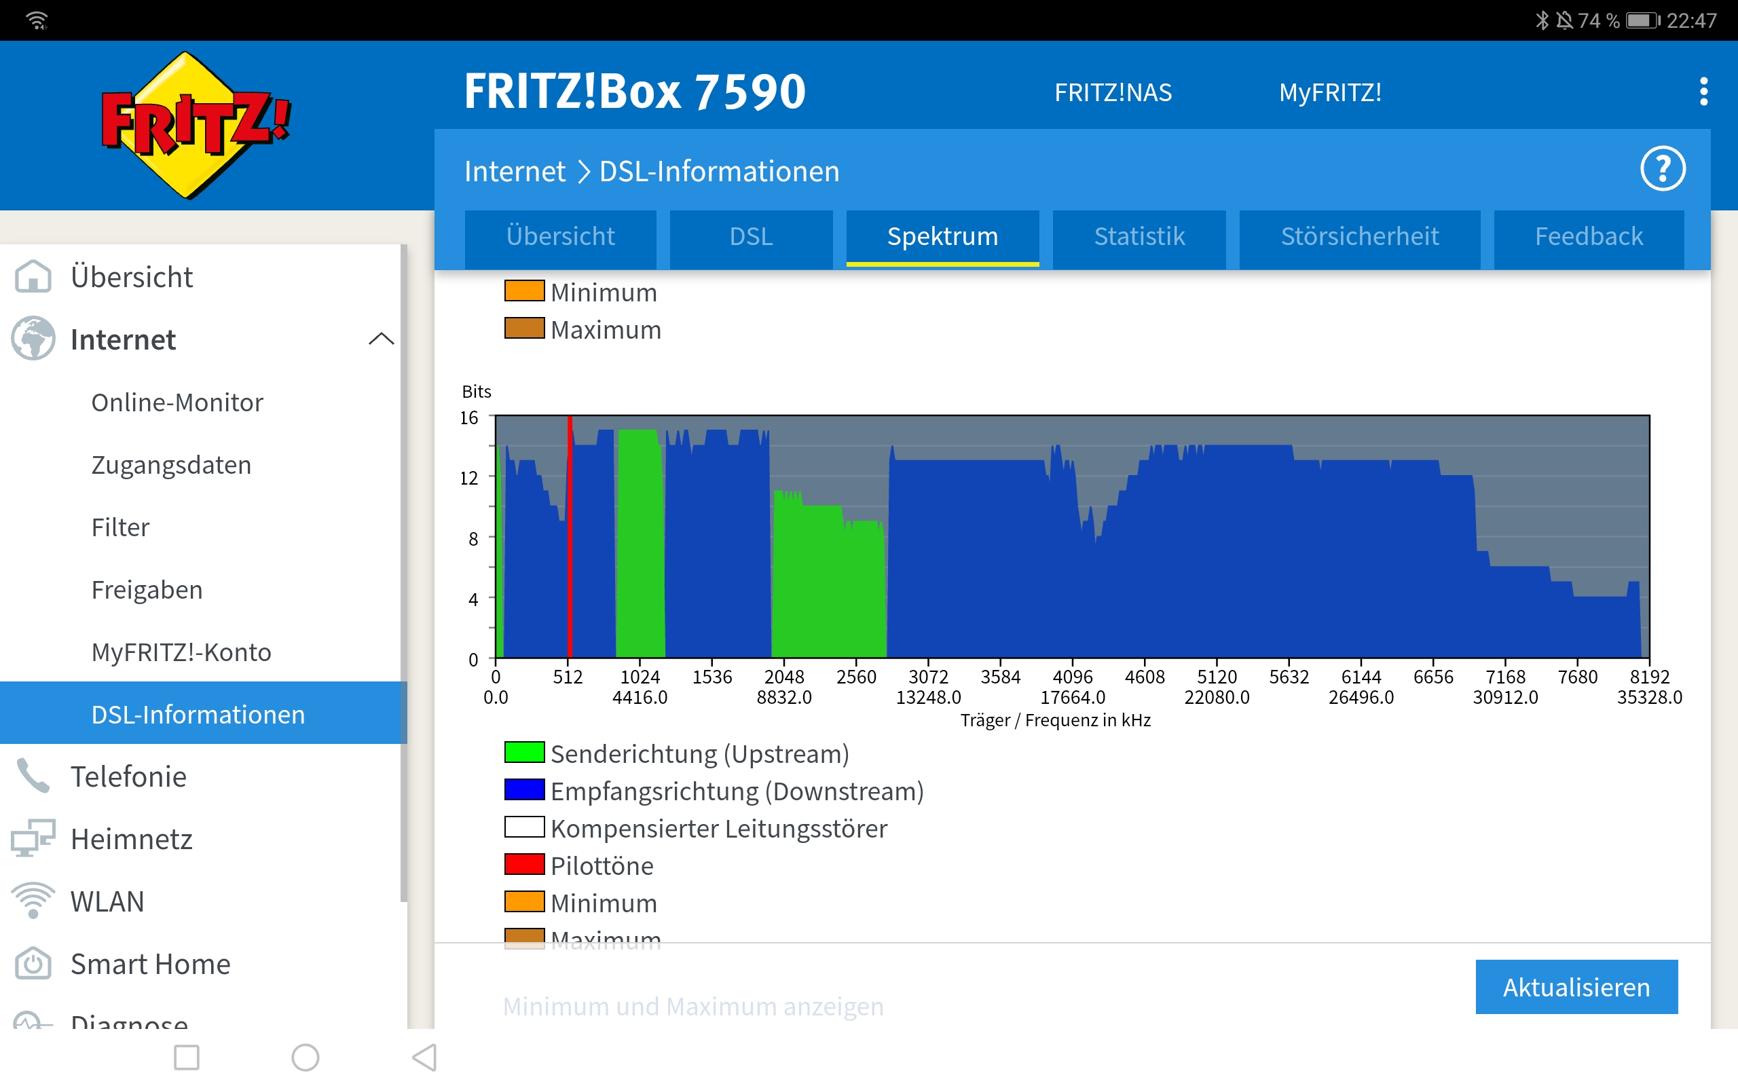This screenshot has width=1738, height=1086.
Task: Open the three-dot overflow menu
Action: (x=1703, y=92)
